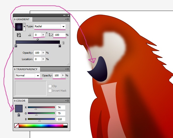Open the Gradient panel flyout menu
Screen dimensions: 173x138
67,19
